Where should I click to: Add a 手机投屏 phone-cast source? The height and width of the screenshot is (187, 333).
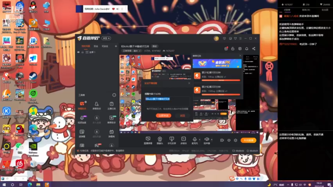coord(171,140)
